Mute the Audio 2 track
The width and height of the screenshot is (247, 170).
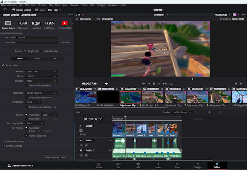(86, 155)
